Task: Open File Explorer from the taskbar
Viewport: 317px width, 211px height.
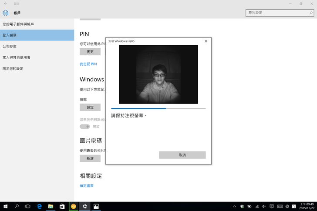Action: click(x=51, y=206)
